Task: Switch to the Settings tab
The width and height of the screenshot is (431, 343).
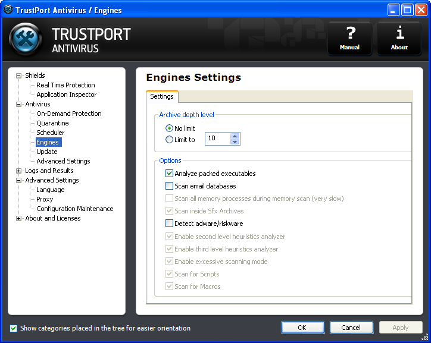Action: [x=162, y=96]
